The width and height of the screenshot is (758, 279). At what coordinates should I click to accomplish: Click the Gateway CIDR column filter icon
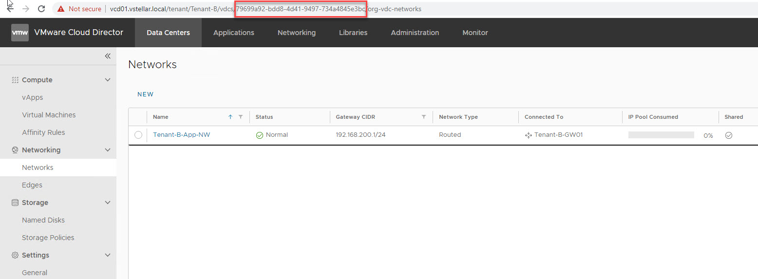423,117
